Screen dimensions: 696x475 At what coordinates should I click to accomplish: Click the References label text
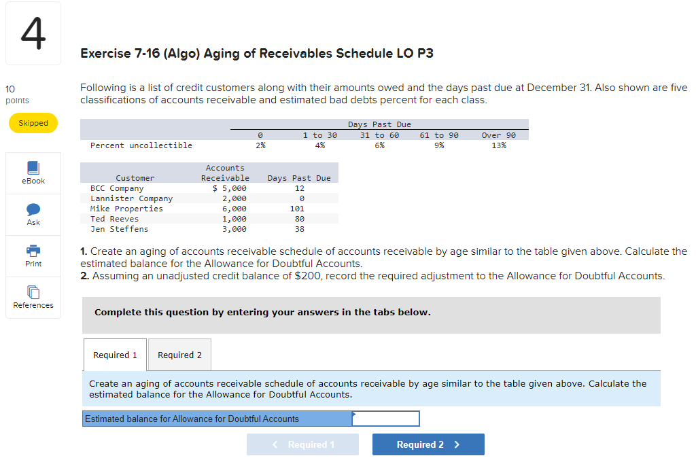[x=33, y=305]
